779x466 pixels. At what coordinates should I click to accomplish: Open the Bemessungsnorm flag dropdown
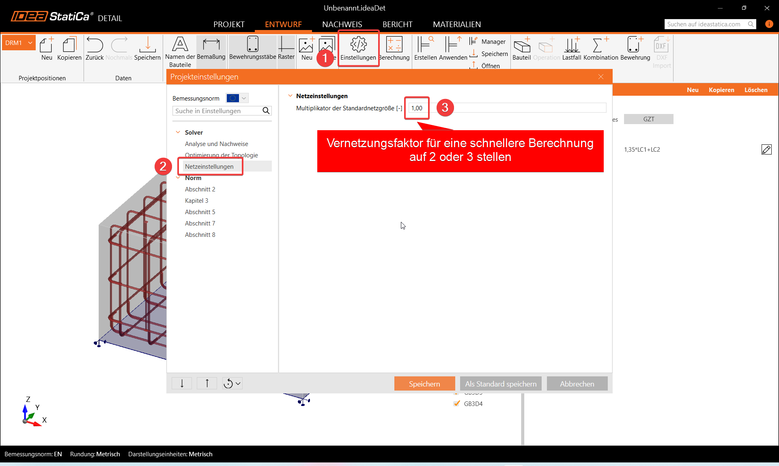point(237,98)
